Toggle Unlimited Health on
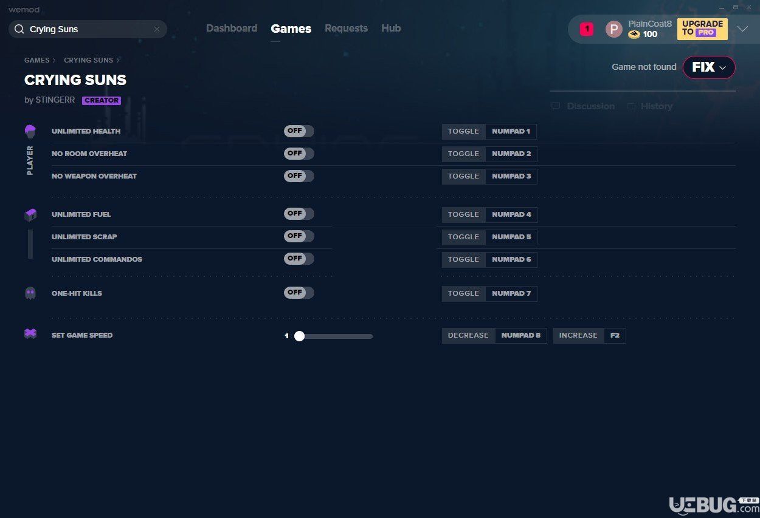Image resolution: width=760 pixels, height=518 pixels. (299, 131)
